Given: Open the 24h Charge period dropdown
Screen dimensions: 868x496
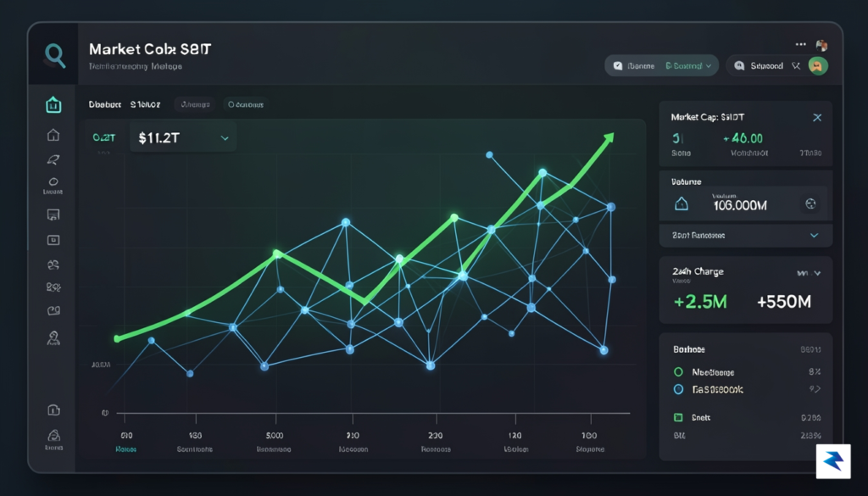Looking at the screenshot, I should point(809,273).
